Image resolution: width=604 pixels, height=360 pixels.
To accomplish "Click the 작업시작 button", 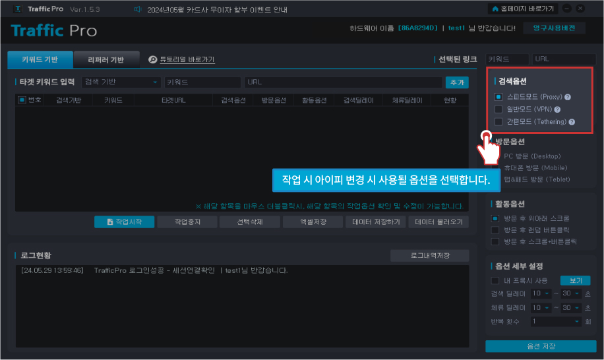I will pyautogui.click(x=125, y=222).
